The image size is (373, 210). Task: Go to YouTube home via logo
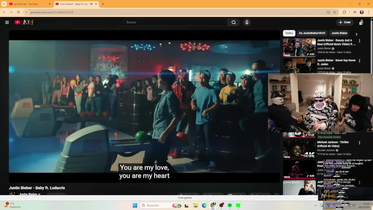[24, 22]
